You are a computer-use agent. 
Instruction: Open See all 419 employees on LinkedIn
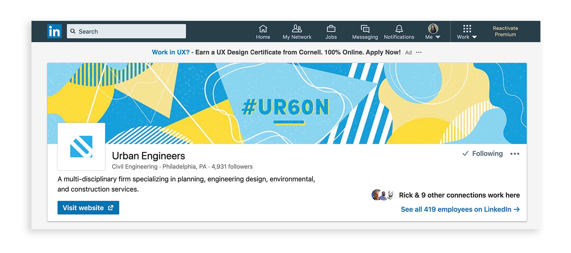(460, 209)
